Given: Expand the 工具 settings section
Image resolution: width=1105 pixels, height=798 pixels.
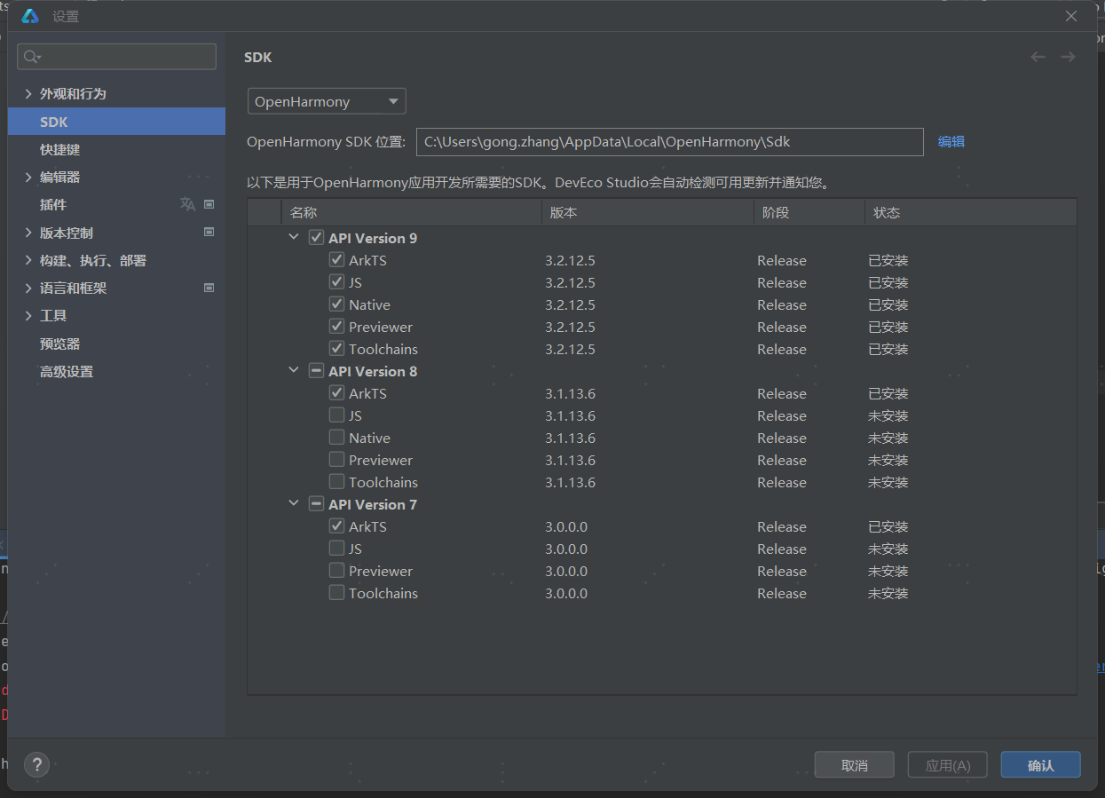Looking at the screenshot, I should tap(28, 315).
